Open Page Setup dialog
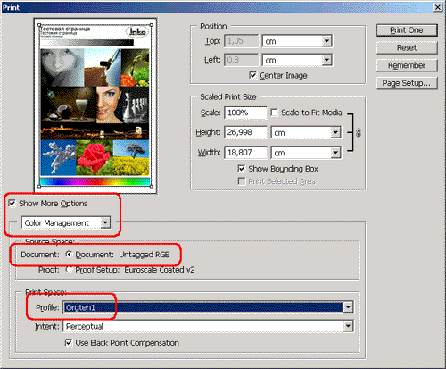This screenshot has width=446, height=369. coord(407,83)
